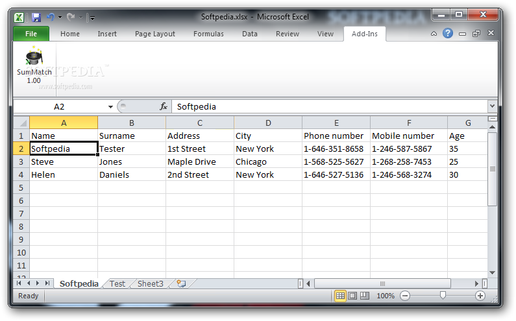Go to the previous sheet tab arrow
Viewport: 516px width, 321px height.
29,283
